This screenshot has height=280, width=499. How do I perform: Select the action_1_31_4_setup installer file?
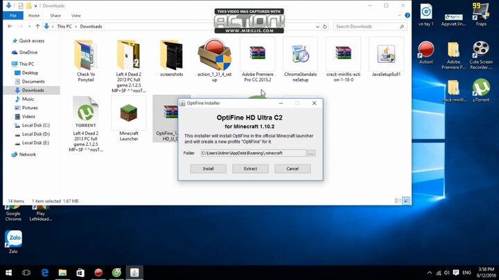[x=214, y=60]
